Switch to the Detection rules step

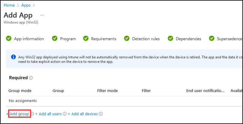click(146, 39)
